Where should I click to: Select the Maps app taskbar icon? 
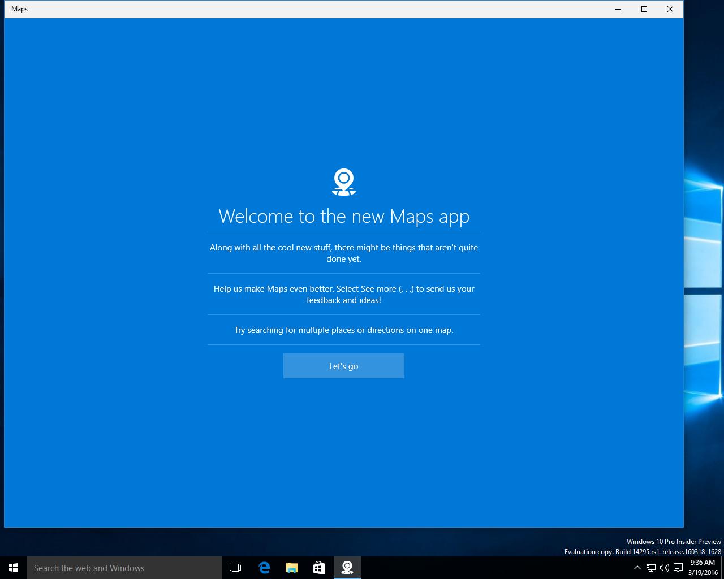pos(347,568)
